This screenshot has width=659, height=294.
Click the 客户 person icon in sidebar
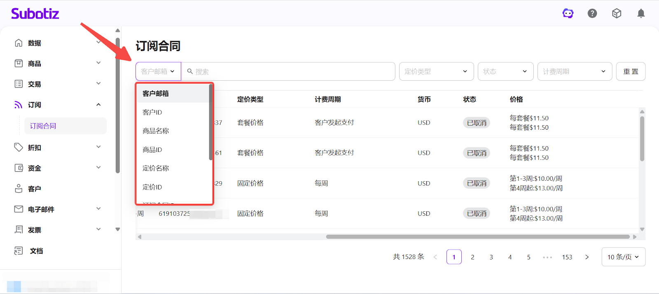click(x=19, y=189)
